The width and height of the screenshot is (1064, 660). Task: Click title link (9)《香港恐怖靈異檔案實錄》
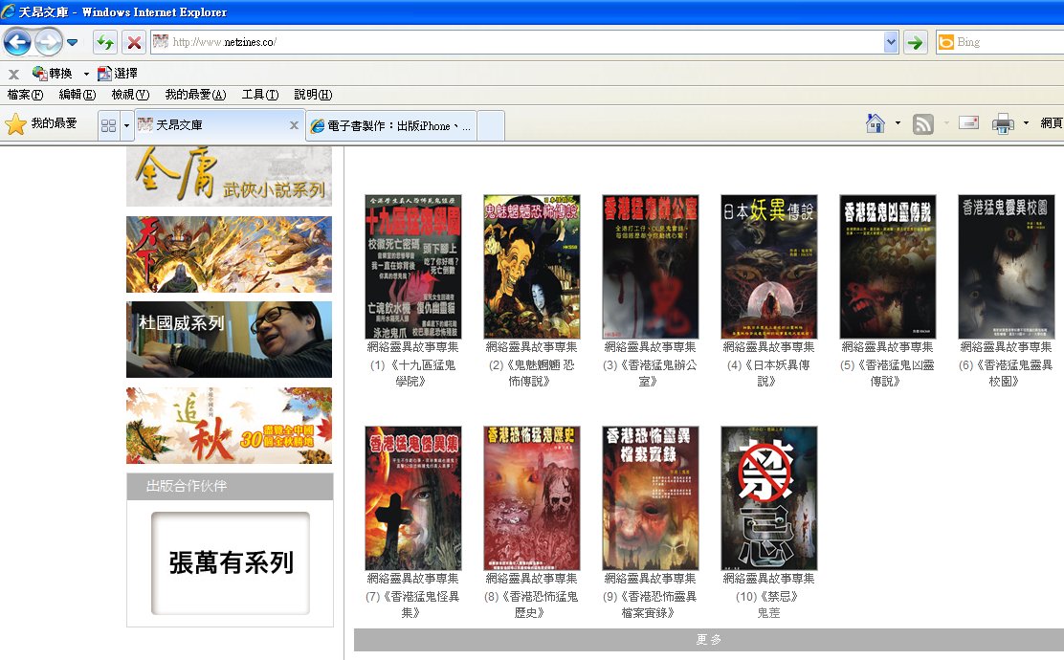(x=651, y=605)
